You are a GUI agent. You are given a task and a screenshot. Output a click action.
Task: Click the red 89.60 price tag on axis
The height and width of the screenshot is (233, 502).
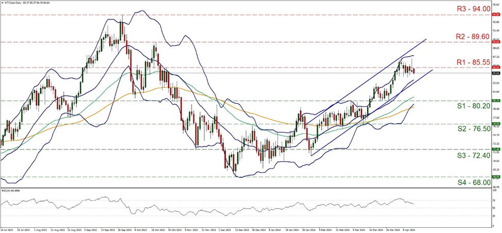[496, 42]
